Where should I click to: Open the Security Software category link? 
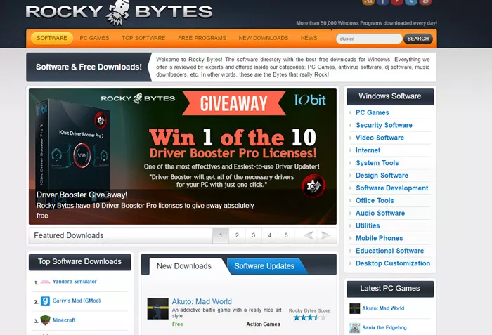(384, 125)
